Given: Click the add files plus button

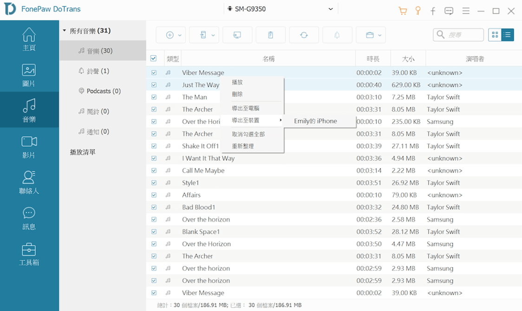Looking at the screenshot, I should click(x=170, y=35).
